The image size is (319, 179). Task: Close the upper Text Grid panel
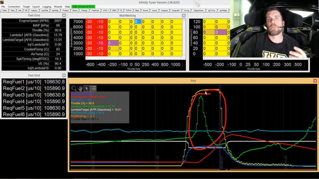(64, 16)
